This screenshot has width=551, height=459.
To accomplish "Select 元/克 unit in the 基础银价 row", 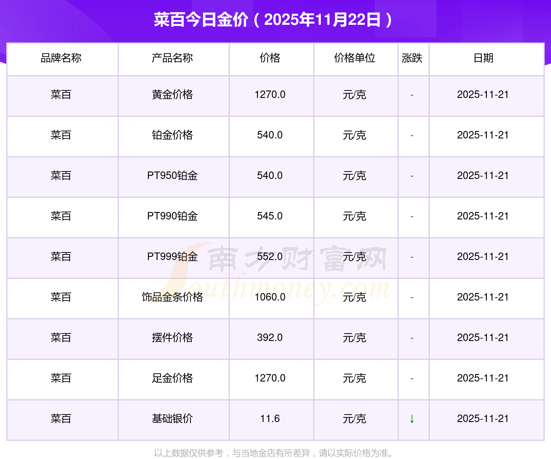I will tap(355, 419).
